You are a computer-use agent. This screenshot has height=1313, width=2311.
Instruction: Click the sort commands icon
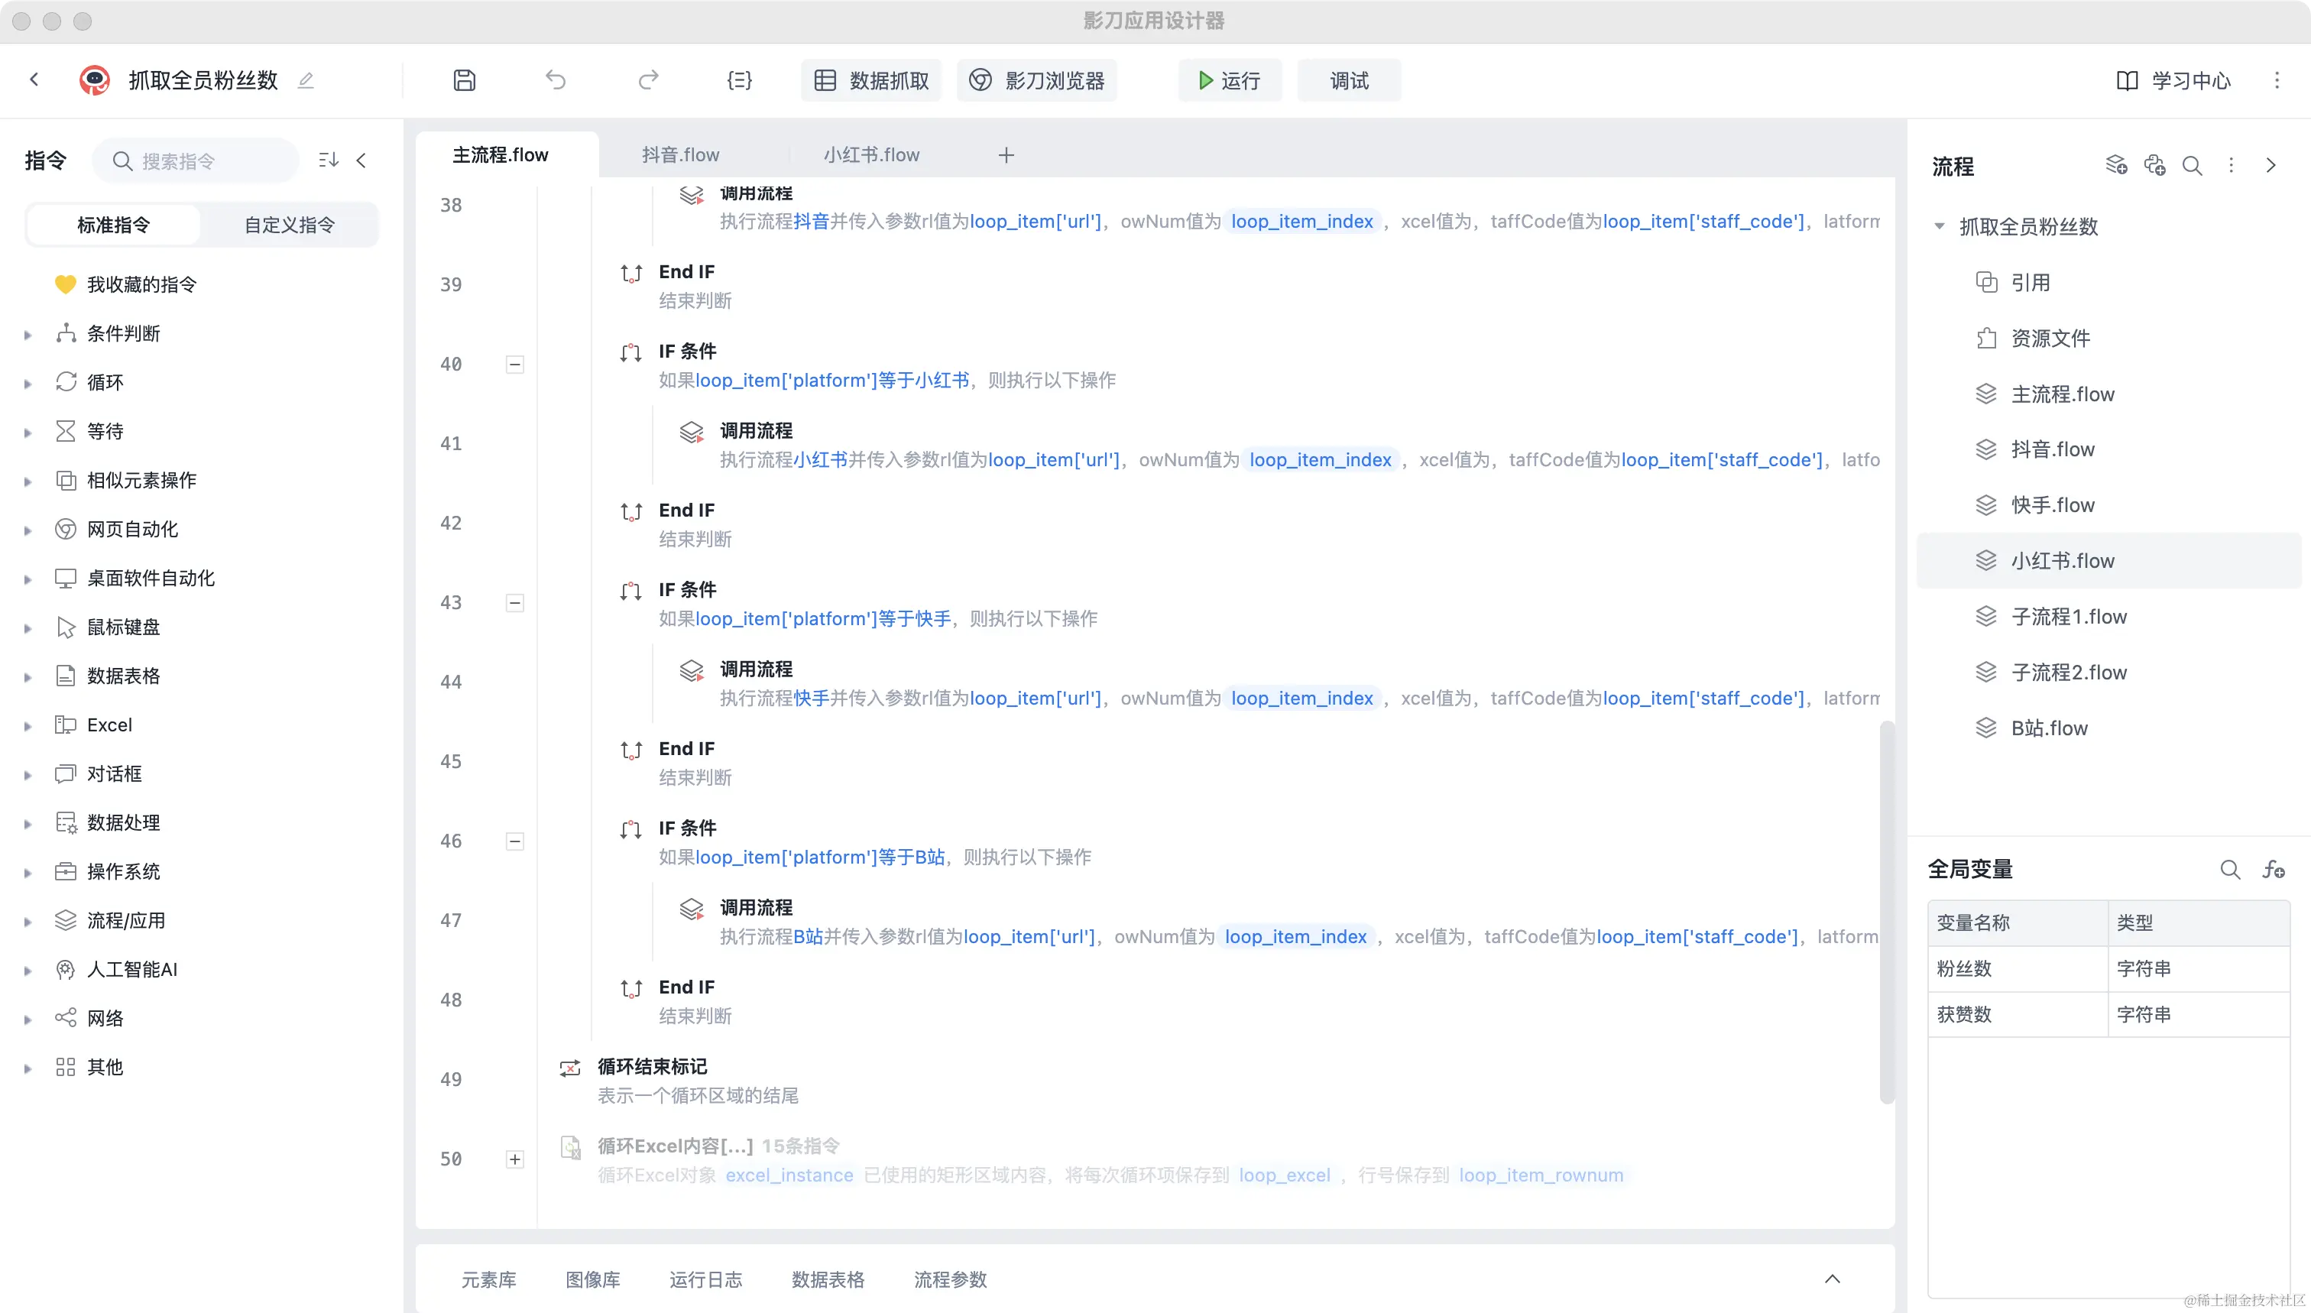click(x=328, y=160)
